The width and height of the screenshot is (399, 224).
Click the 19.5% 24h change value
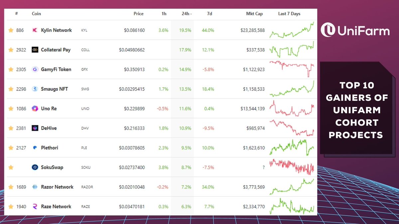coord(185,30)
